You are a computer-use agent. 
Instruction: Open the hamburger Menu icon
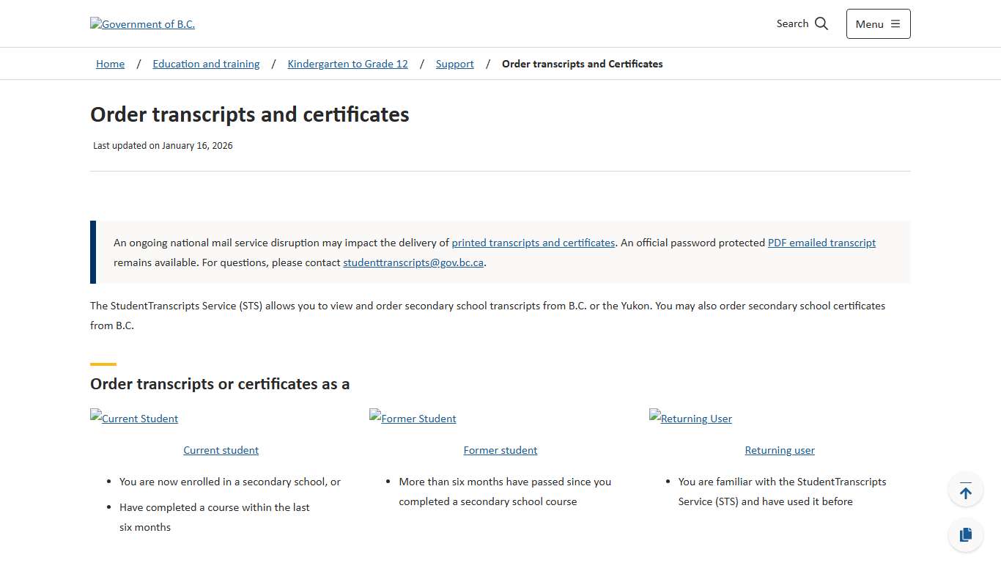tap(895, 23)
